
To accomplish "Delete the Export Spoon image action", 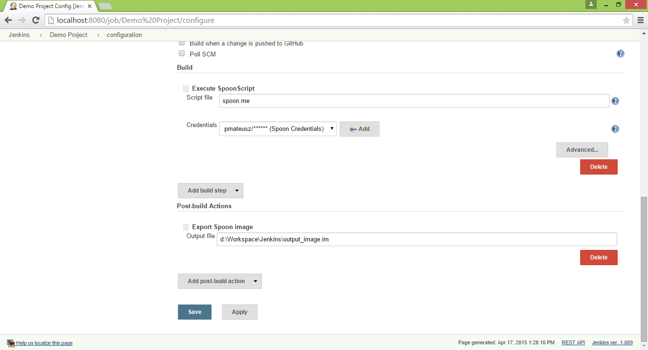I will point(599,258).
